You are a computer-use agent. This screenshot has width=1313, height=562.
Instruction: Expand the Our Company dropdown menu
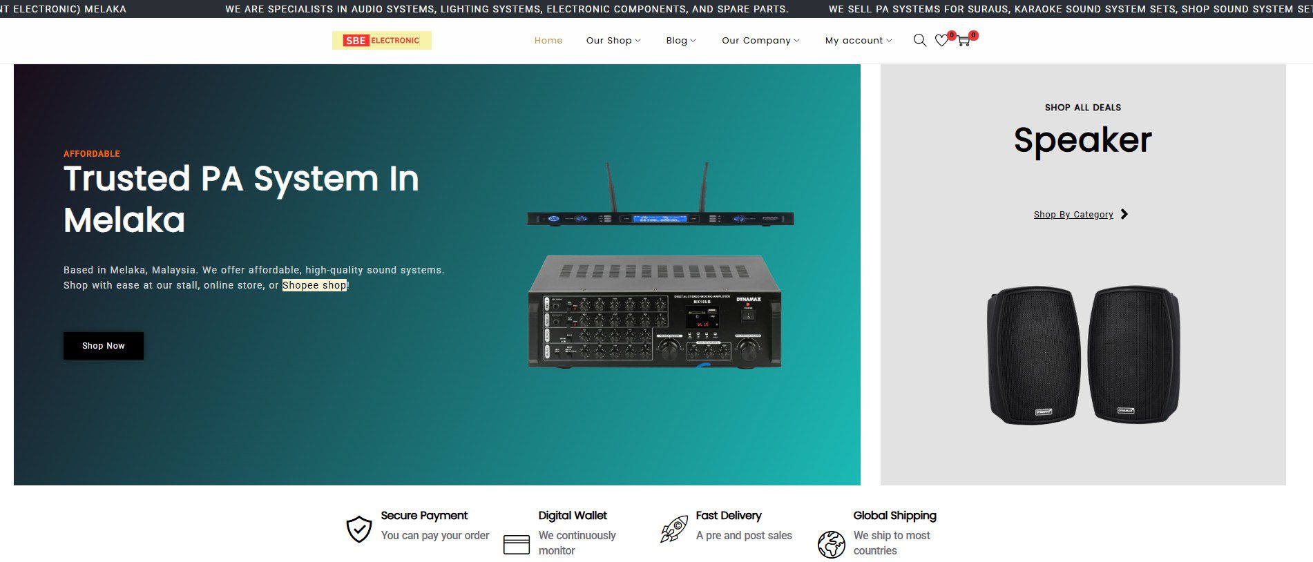760,41
